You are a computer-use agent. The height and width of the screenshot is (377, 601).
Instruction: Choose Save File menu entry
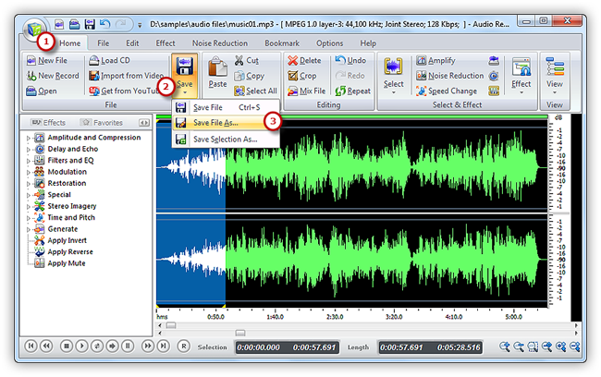[226, 108]
